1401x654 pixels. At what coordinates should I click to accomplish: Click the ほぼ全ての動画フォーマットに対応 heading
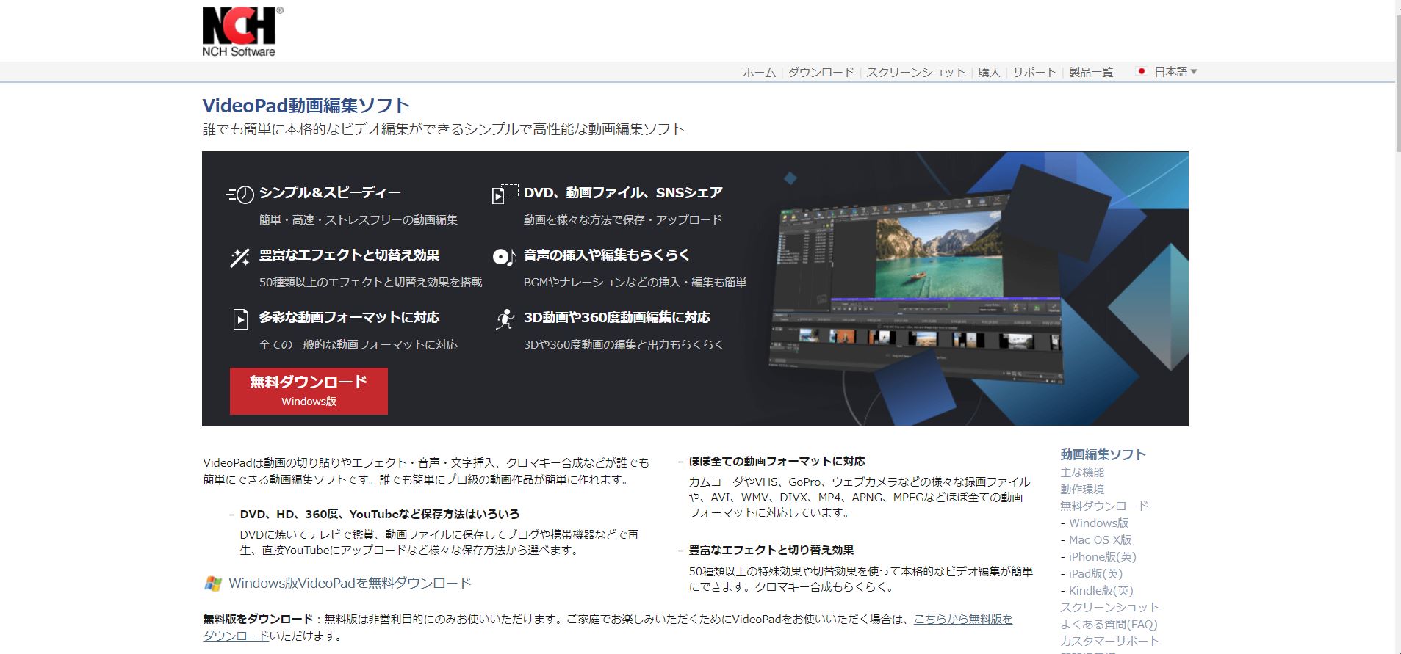click(777, 461)
